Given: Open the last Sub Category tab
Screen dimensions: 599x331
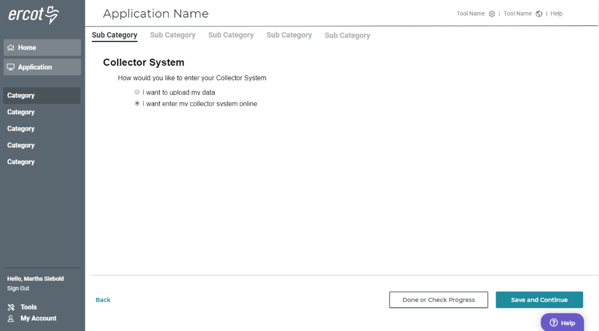Looking at the screenshot, I should pyautogui.click(x=347, y=35).
